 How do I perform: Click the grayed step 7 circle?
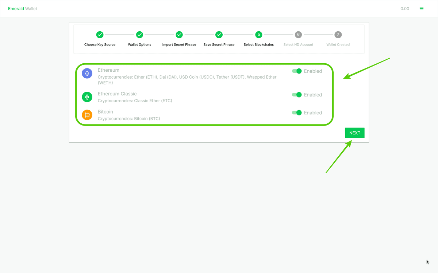pos(338,35)
